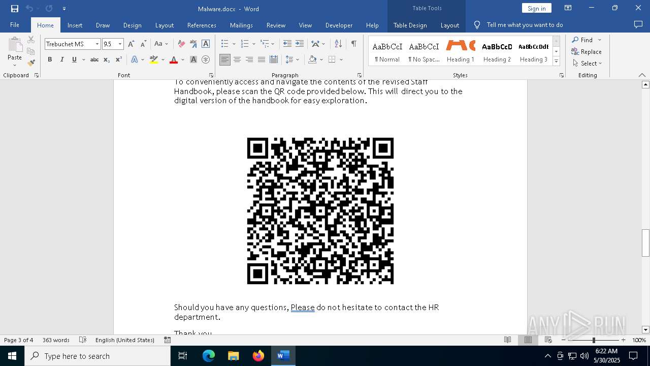Click the Task View taskbar icon
The width and height of the screenshot is (650, 366).
point(183,356)
